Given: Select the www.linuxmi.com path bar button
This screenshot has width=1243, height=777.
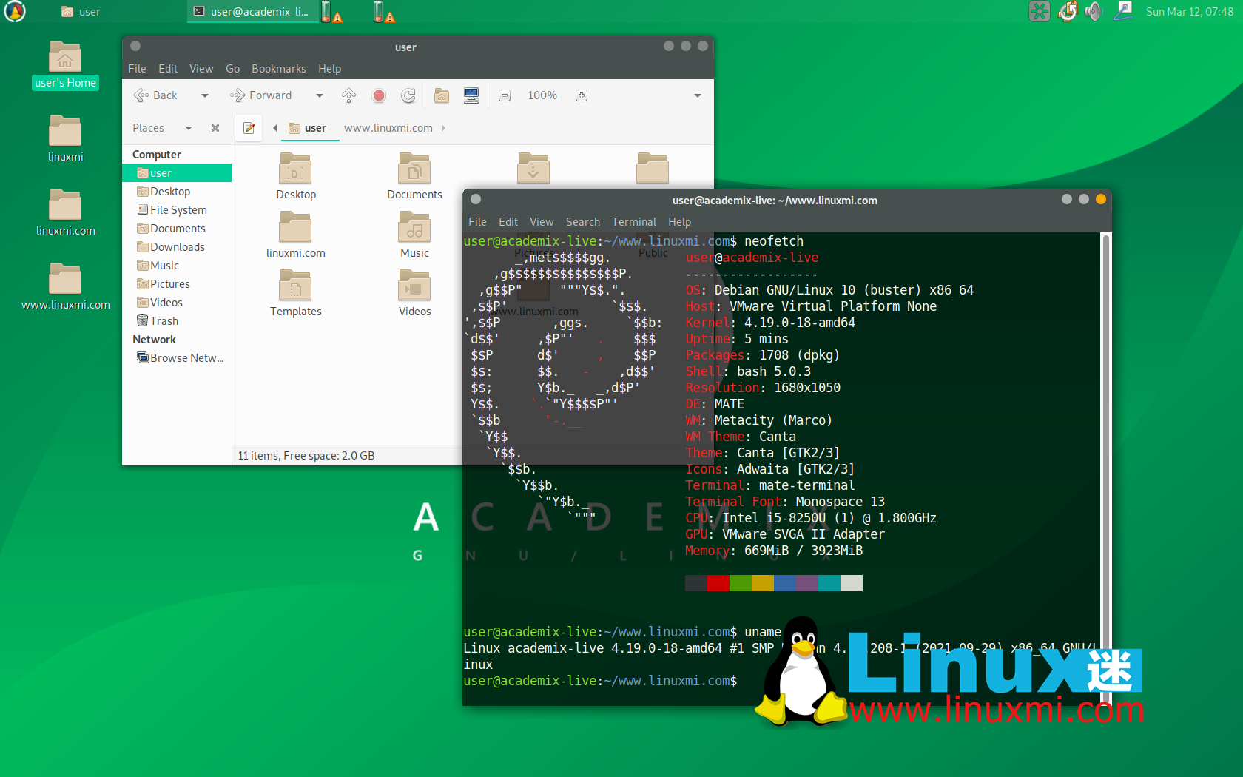Looking at the screenshot, I should coord(388,128).
